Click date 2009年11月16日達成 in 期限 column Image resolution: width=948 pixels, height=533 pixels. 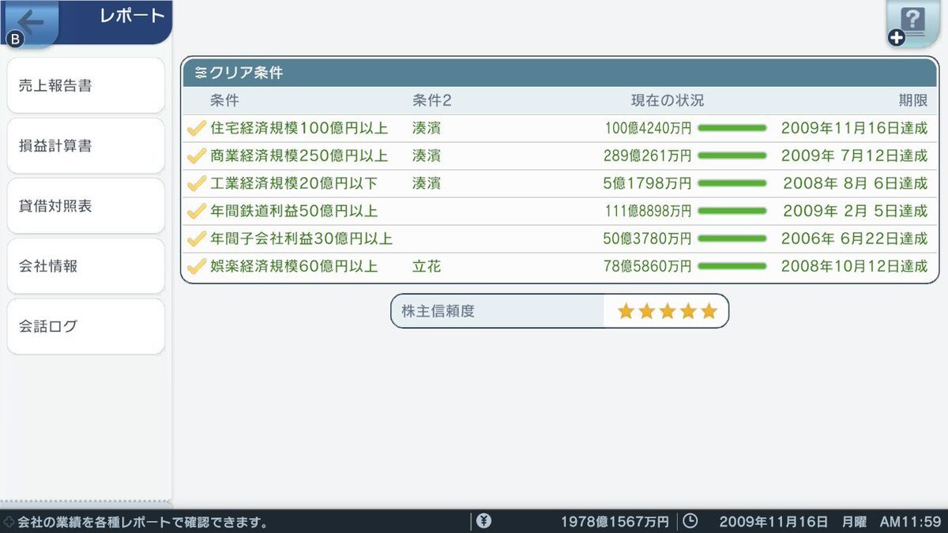click(x=854, y=128)
